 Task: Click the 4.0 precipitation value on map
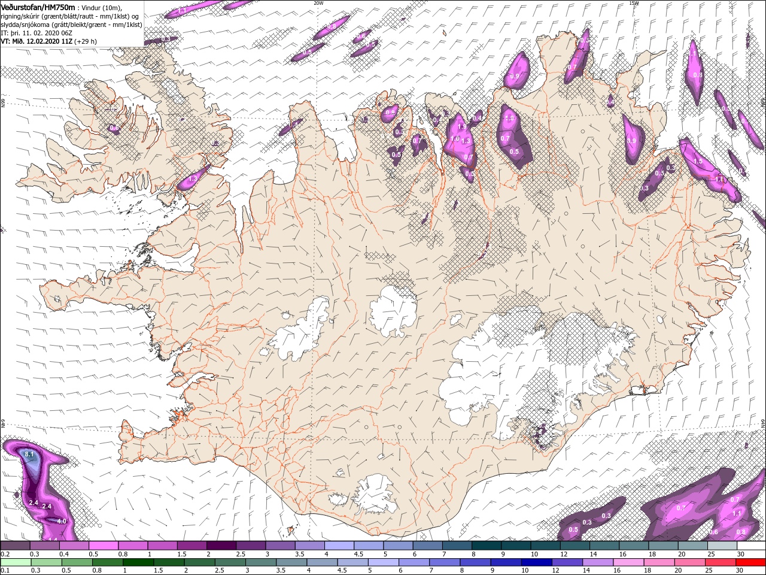click(x=62, y=521)
